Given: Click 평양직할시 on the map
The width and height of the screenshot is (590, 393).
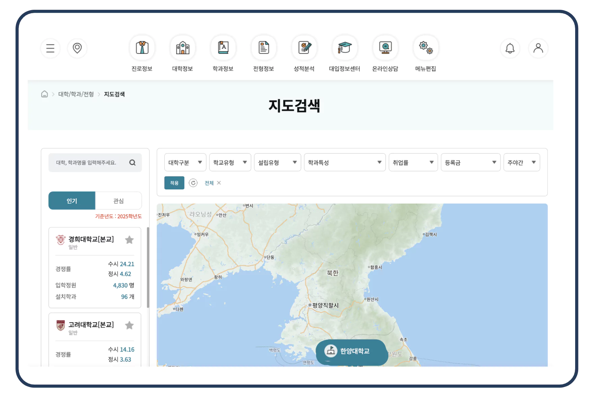Looking at the screenshot, I should tap(325, 305).
